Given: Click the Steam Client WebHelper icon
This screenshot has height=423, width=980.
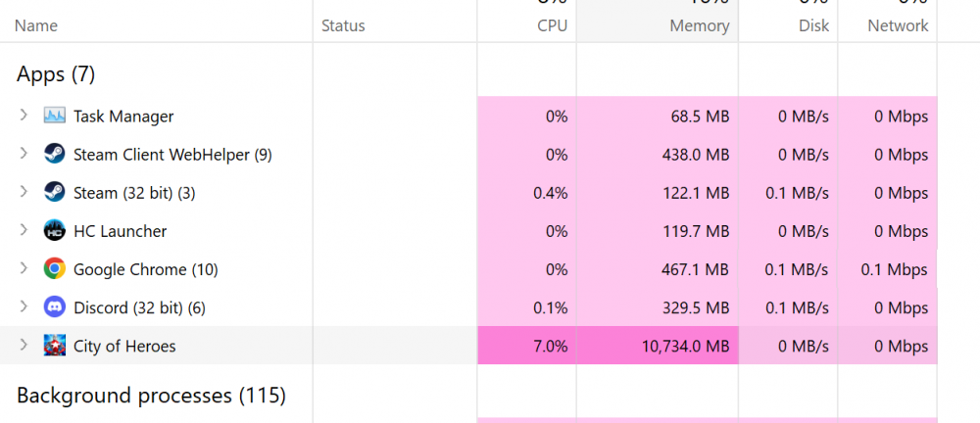Looking at the screenshot, I should 55,155.
